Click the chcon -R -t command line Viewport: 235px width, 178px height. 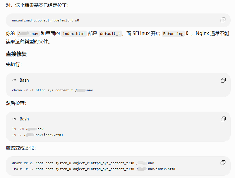tap(52, 90)
